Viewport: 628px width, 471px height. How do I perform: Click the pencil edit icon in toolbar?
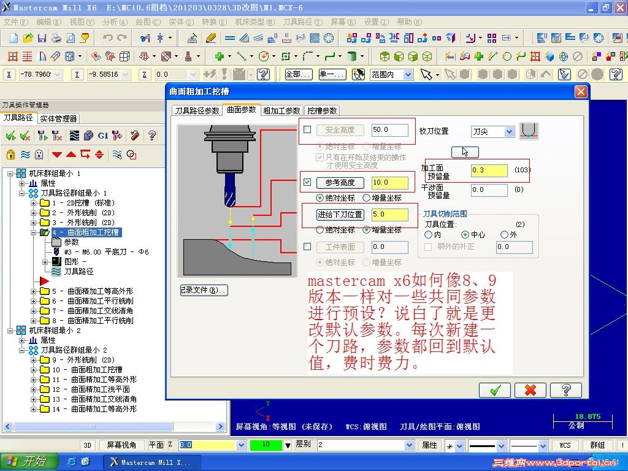(211, 38)
